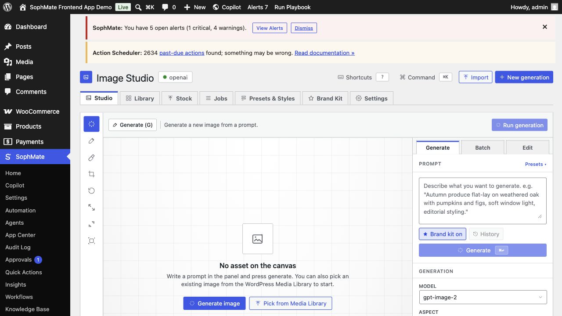The image size is (562, 316).
Task: Select the frame focus square tool
Action: click(91, 241)
